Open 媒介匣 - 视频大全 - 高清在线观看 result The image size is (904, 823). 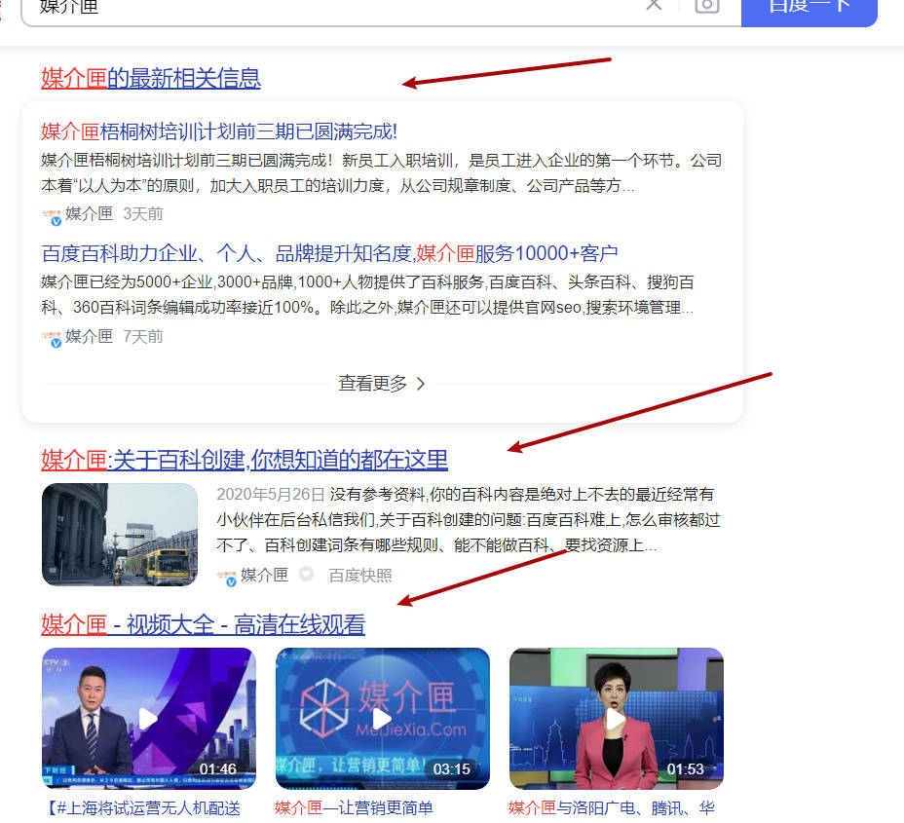coord(203,624)
